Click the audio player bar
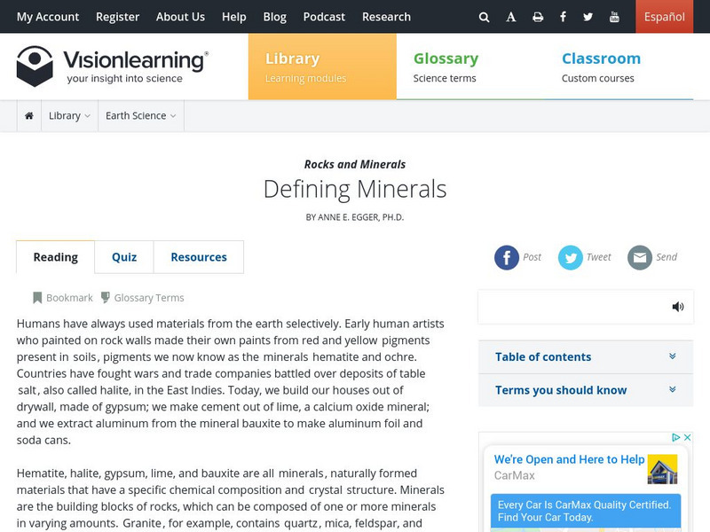Viewport: 710px width, 532px height. coord(586,307)
